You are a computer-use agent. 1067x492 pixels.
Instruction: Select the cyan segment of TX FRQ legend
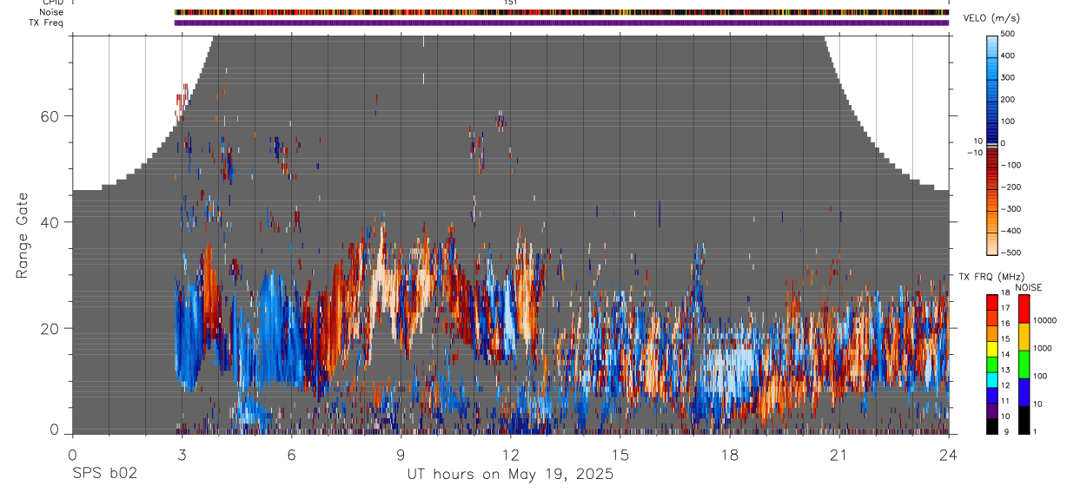(992, 379)
